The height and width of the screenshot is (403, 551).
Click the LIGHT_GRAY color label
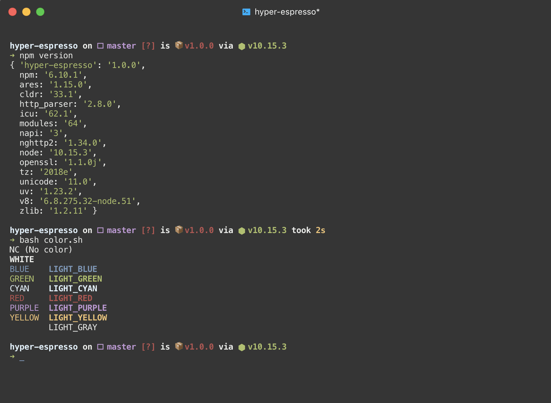pyautogui.click(x=73, y=327)
